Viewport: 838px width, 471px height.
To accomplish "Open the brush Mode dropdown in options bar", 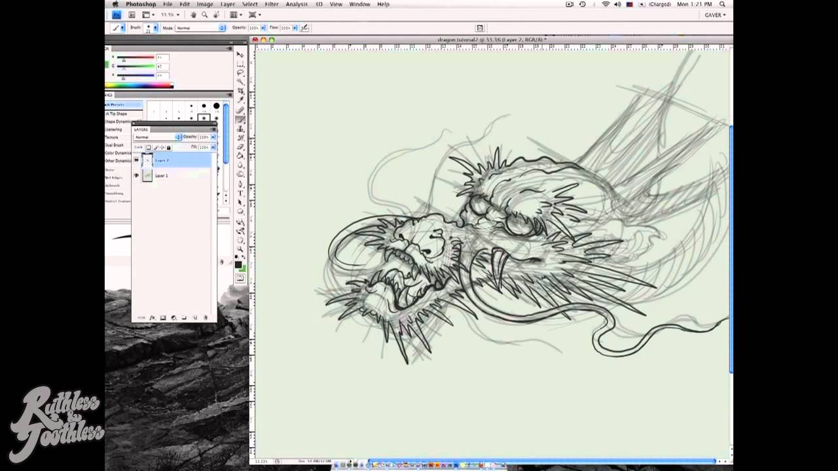I will point(200,28).
